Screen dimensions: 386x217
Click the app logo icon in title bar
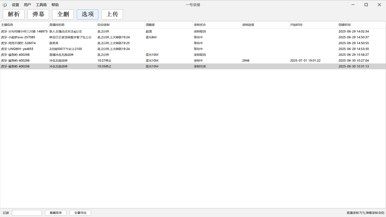coord(5,5)
